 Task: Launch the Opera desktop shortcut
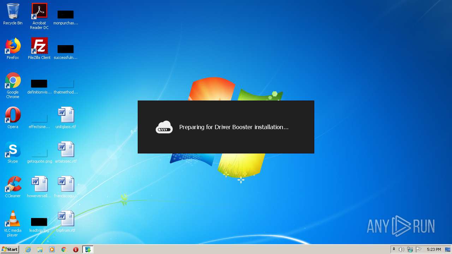pyautogui.click(x=13, y=118)
